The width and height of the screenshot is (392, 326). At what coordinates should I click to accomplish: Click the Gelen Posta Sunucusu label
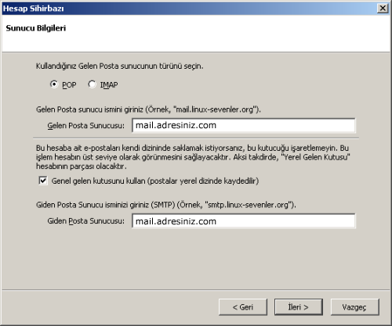[x=86, y=126]
